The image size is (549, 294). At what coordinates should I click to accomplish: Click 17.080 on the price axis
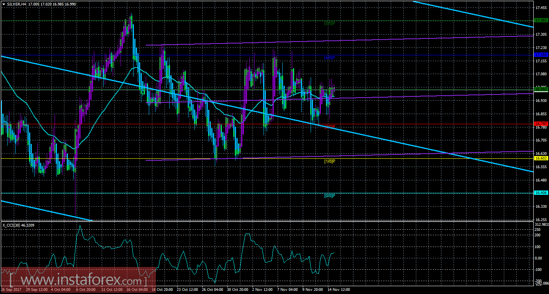click(x=541, y=74)
